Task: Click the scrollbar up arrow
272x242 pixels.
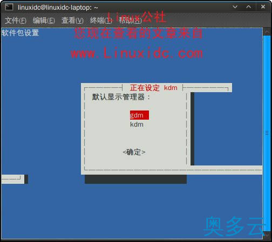Action: [x=267, y=32]
